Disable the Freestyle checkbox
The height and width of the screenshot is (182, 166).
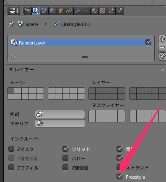[x=119, y=177]
